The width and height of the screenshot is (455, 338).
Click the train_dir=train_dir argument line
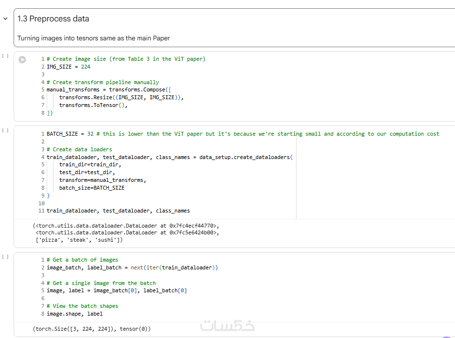(x=90, y=164)
